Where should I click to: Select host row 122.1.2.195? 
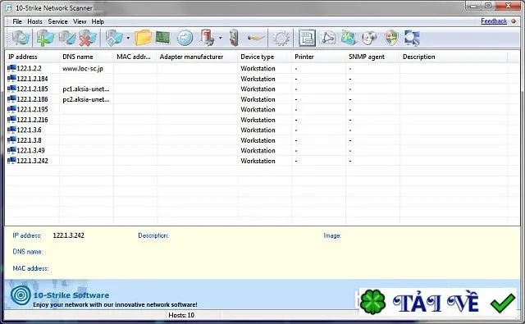tap(262, 109)
